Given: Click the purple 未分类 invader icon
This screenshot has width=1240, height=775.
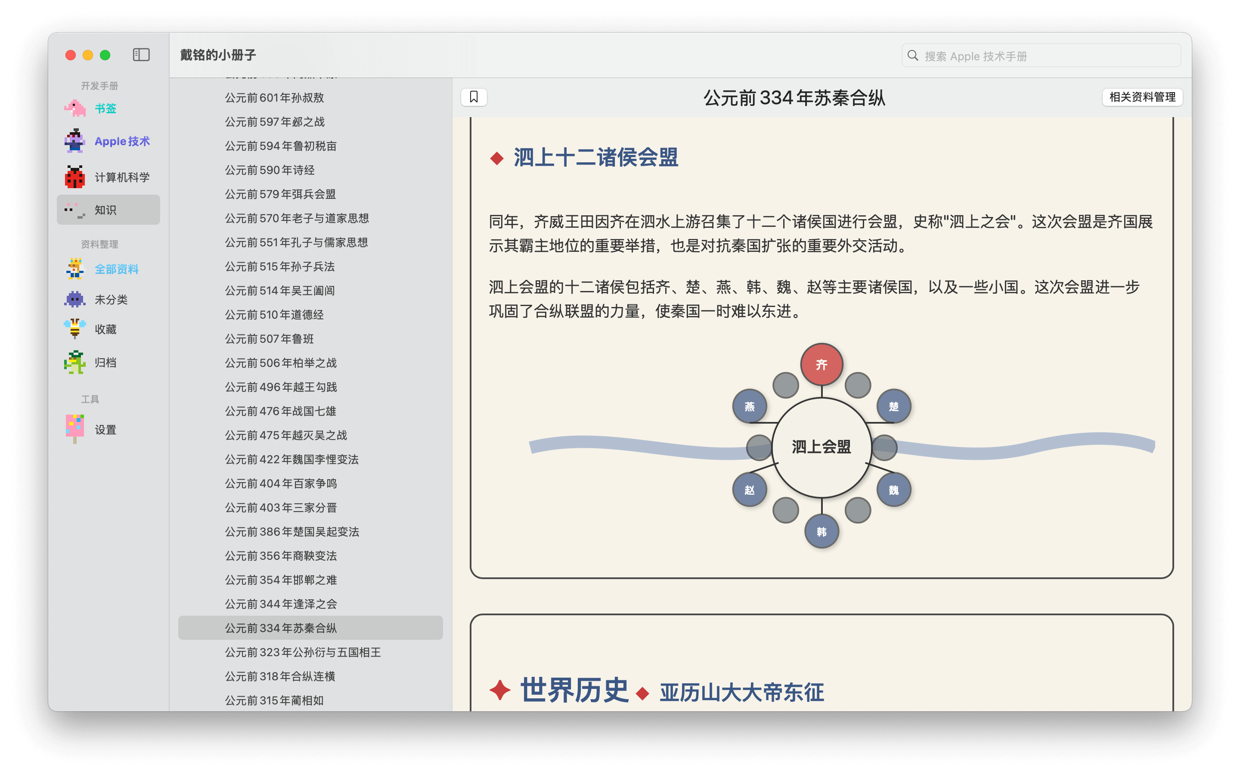Looking at the screenshot, I should coord(75,299).
